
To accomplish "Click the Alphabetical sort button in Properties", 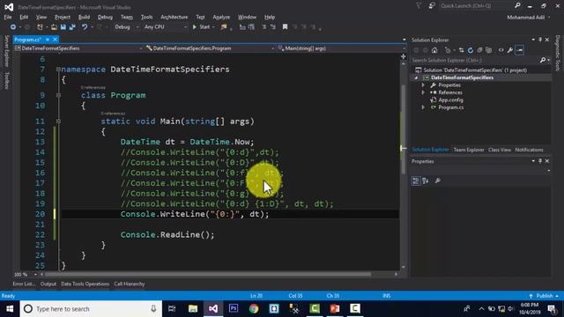I will tap(425, 181).
